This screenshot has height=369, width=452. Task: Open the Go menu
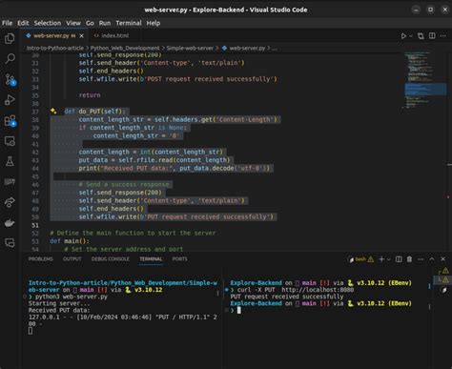point(90,23)
